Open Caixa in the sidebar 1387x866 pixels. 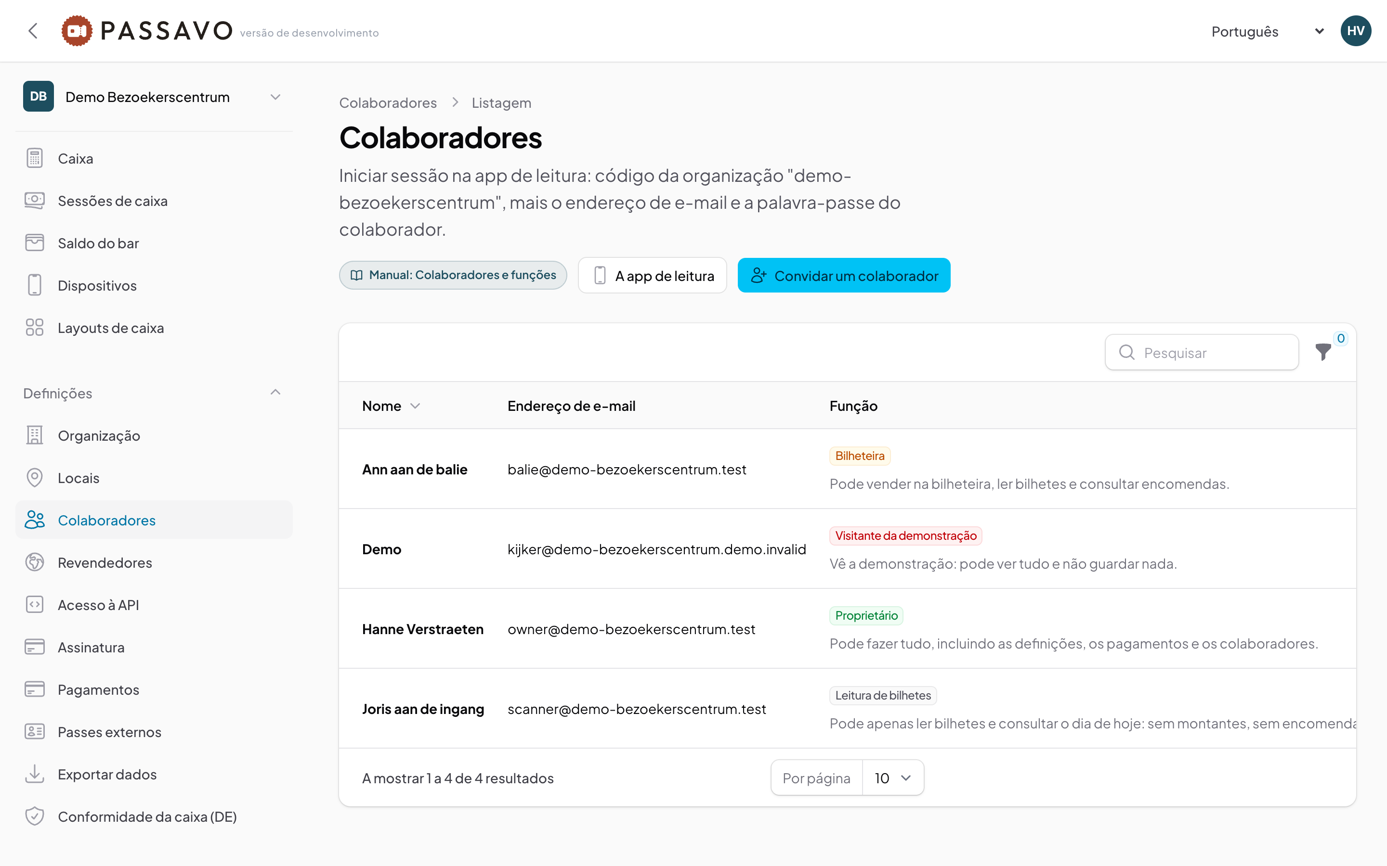(x=154, y=158)
